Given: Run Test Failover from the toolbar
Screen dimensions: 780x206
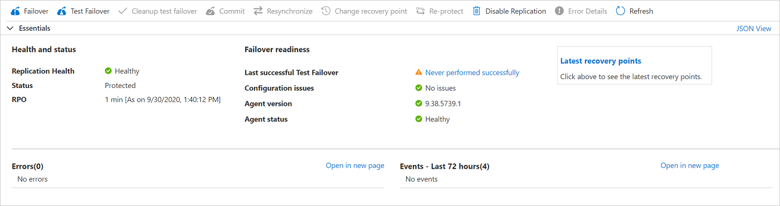Looking at the screenshot, I should (83, 11).
